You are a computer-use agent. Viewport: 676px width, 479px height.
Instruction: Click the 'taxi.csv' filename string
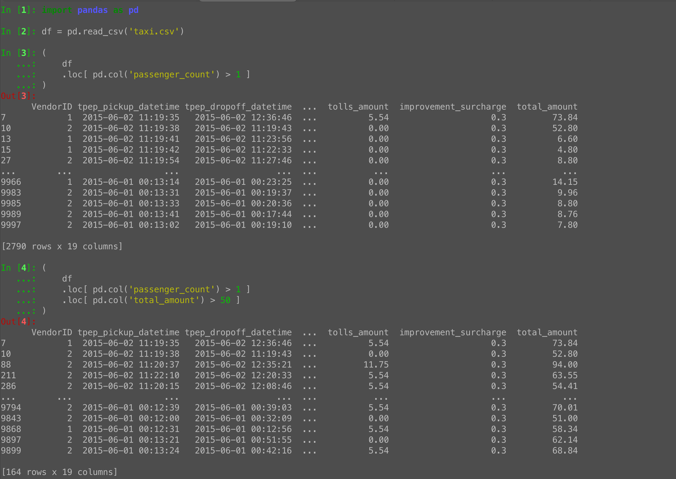(154, 31)
